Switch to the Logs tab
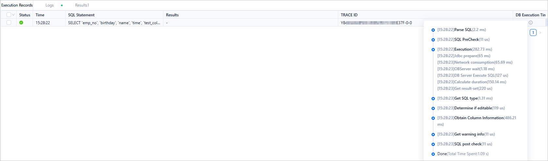Screen dimensions: 548x161 click(x=50, y=5)
